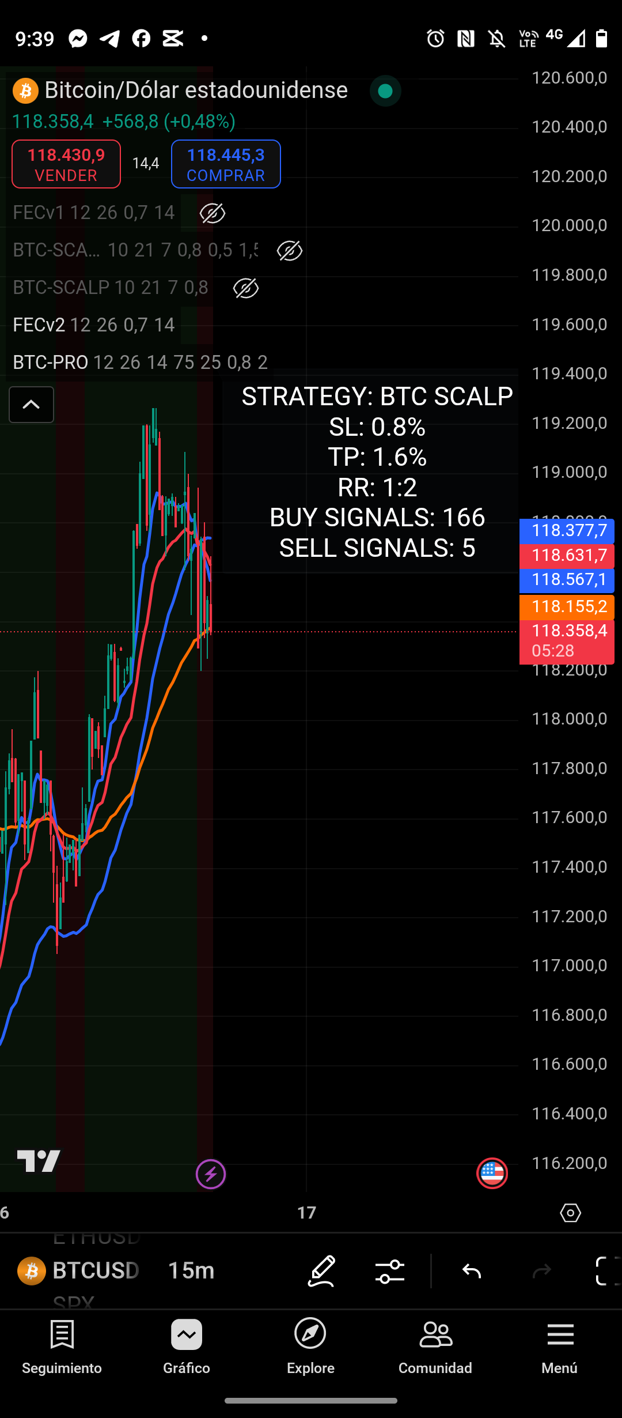Open the Facebook notification icon in the status bar
The width and height of the screenshot is (622, 1418).
point(141,39)
